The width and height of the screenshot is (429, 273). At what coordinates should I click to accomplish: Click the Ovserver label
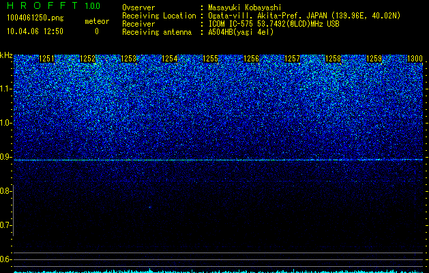[138, 8]
